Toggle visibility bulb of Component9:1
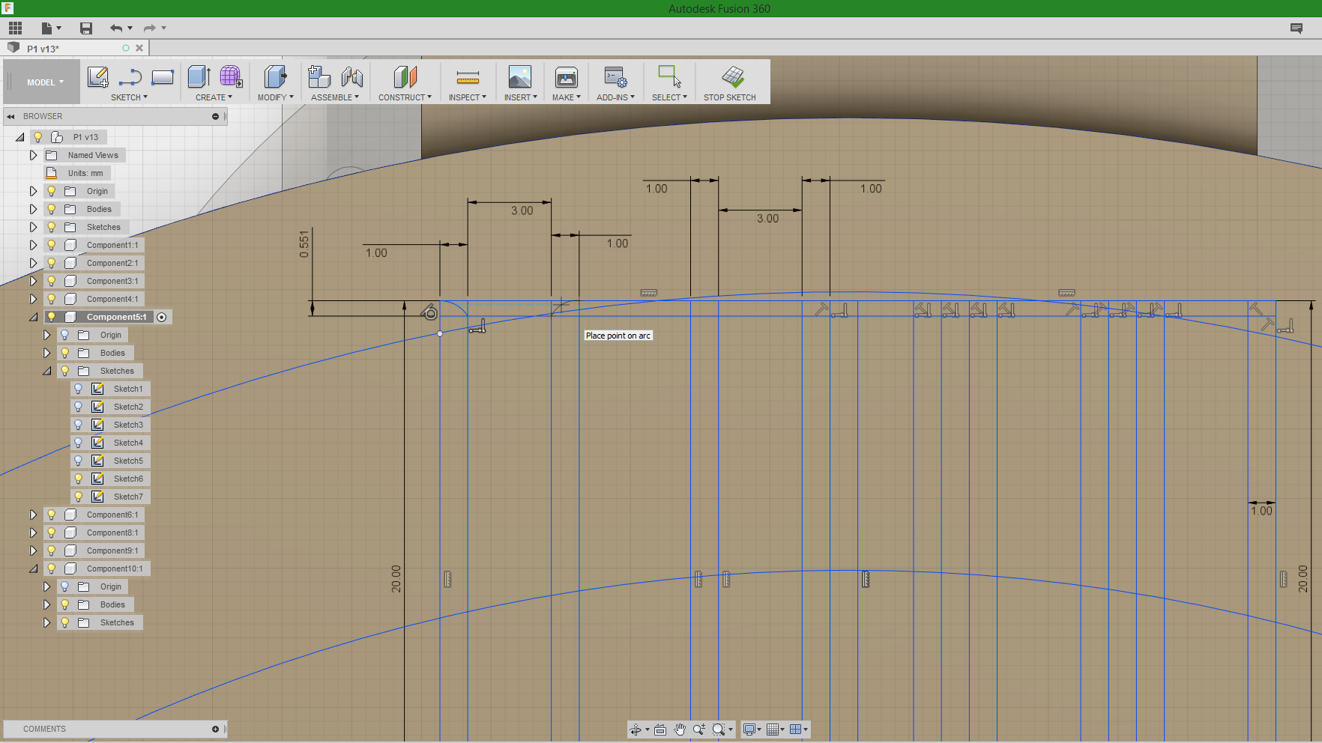 52,551
